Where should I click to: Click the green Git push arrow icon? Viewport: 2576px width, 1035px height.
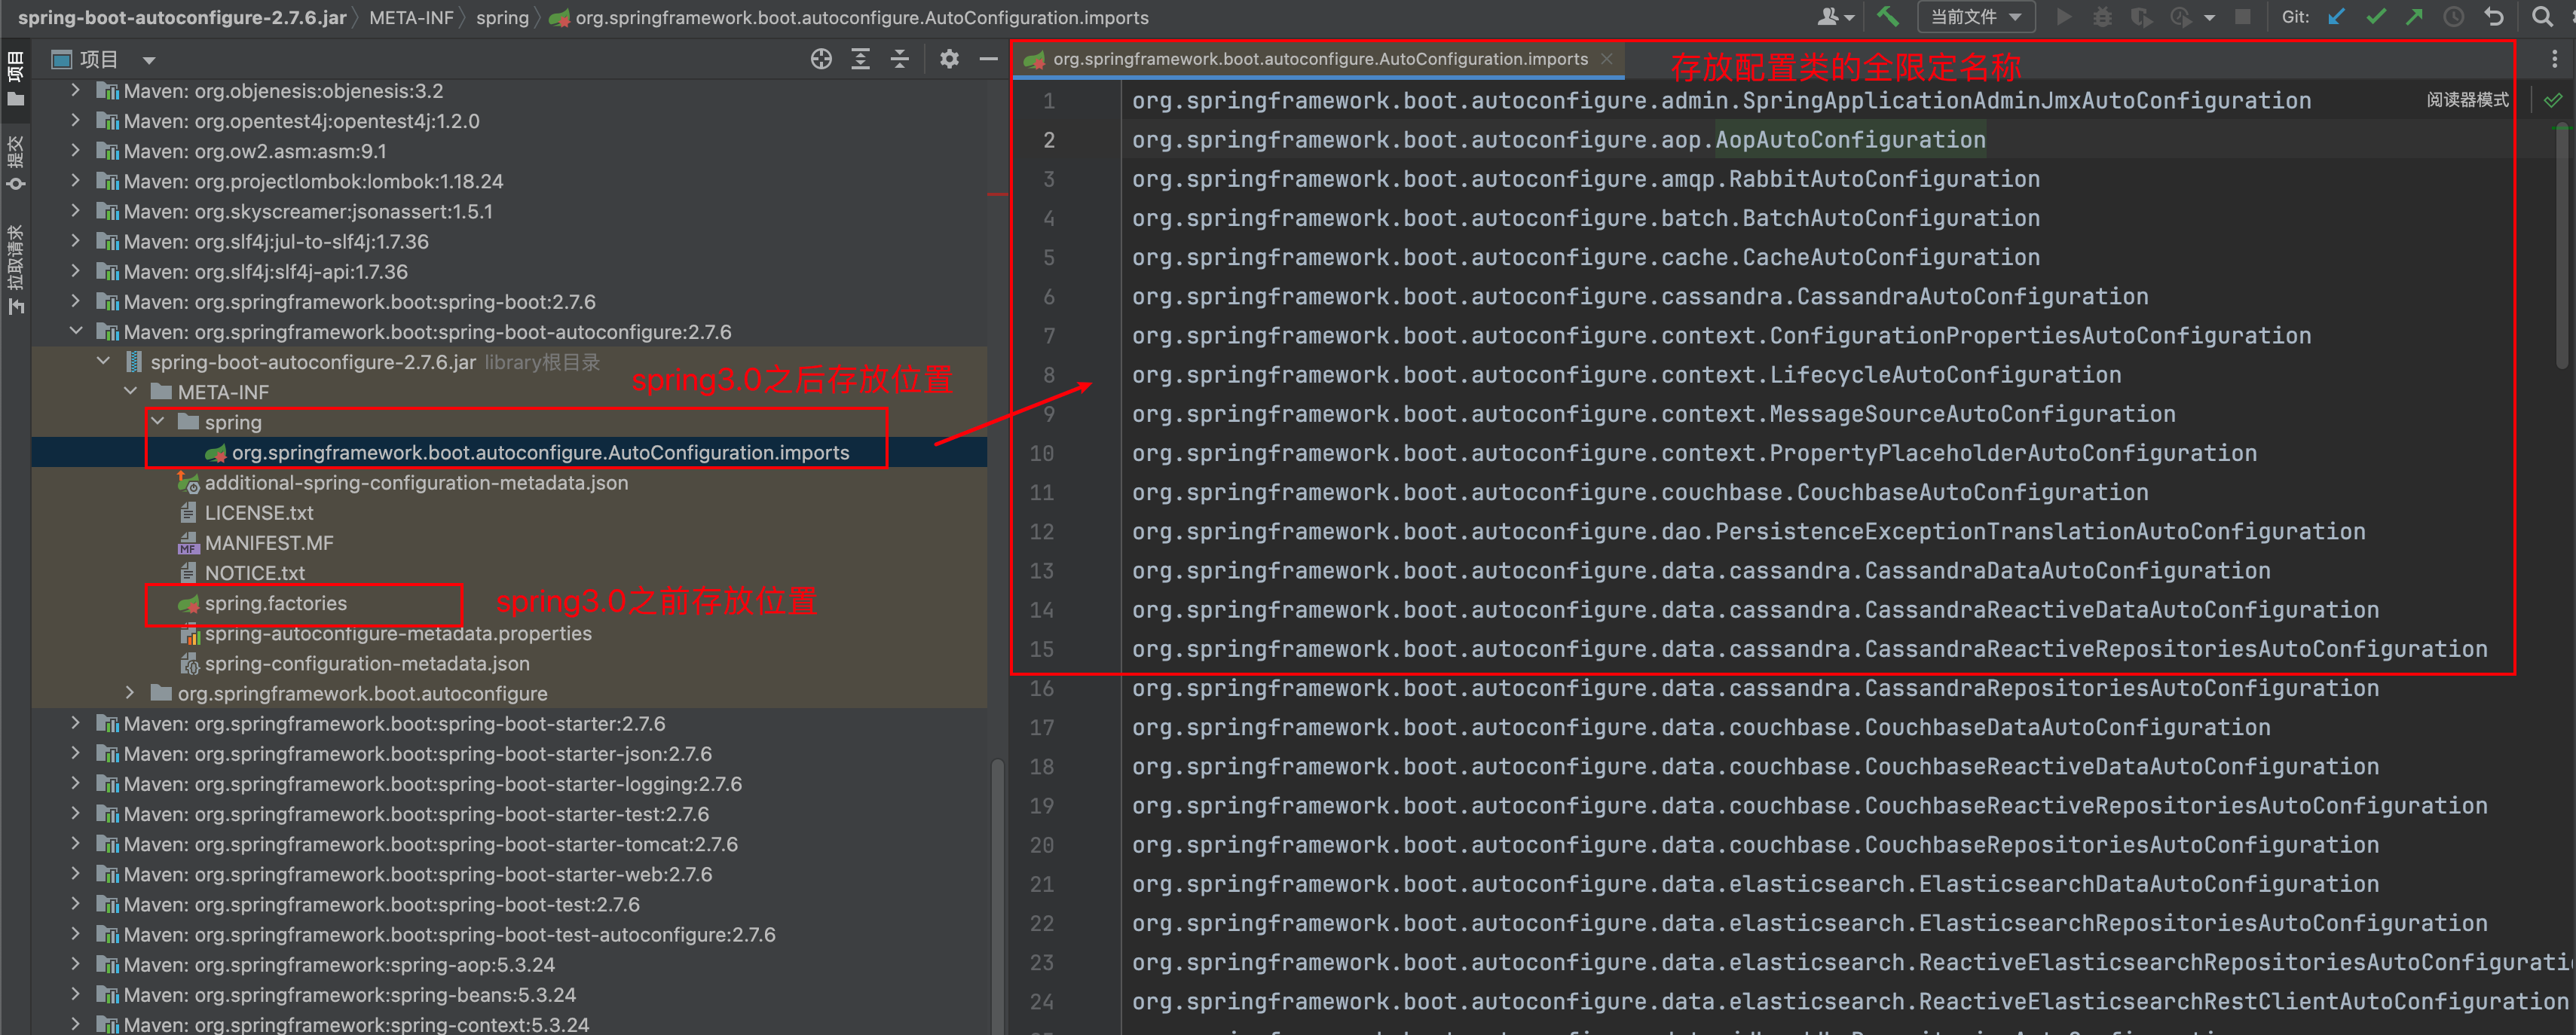click(x=2414, y=17)
